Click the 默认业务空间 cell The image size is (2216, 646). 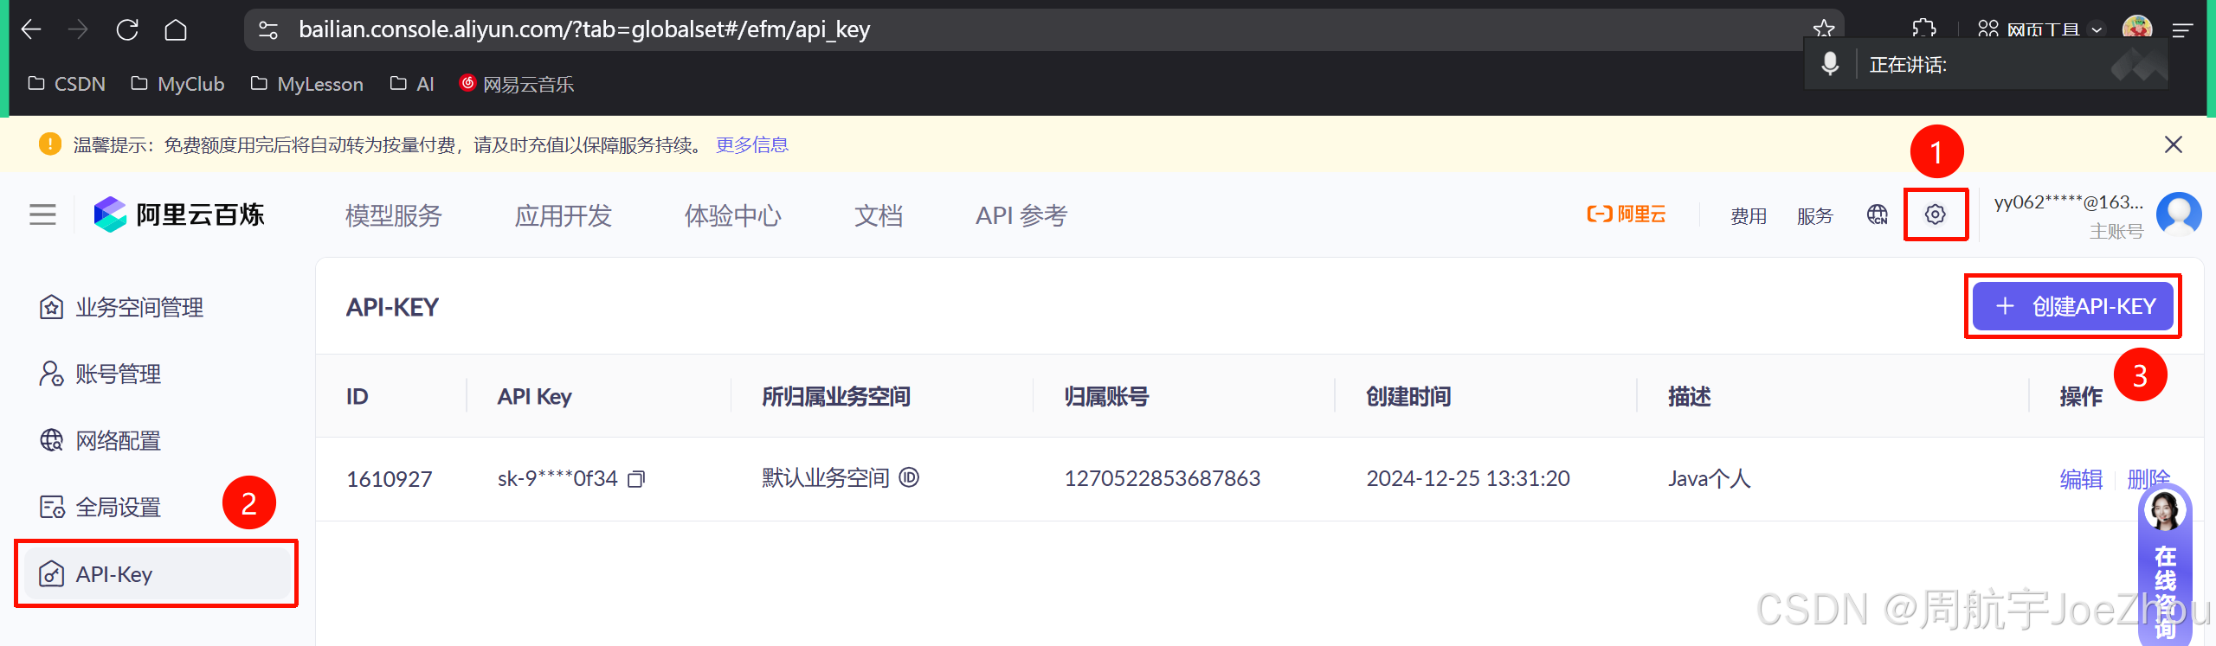pos(826,477)
